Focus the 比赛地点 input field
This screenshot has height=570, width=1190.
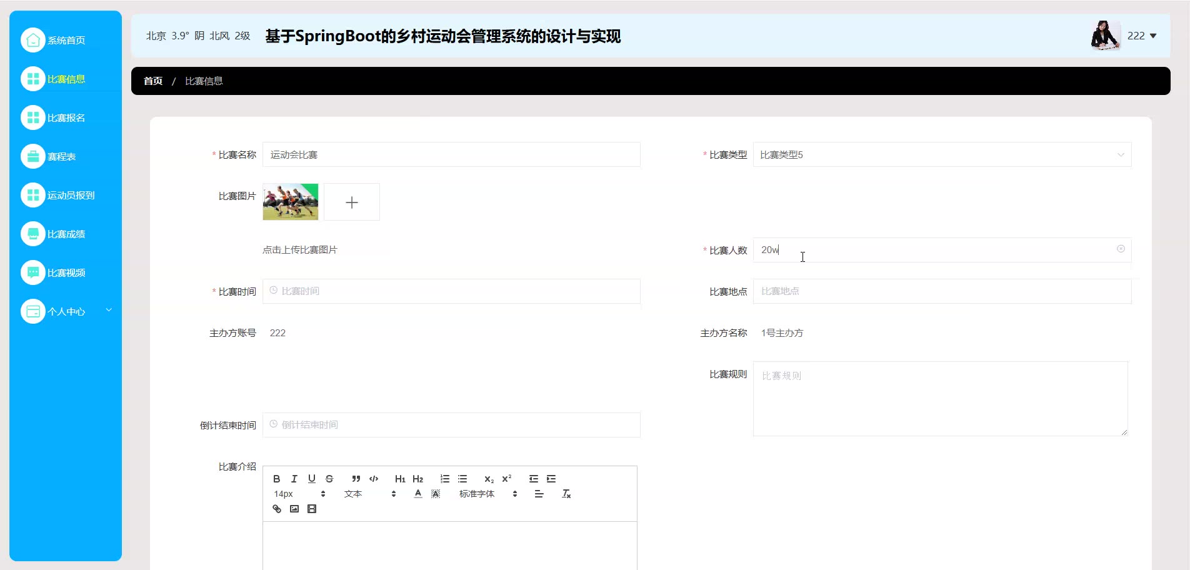pyautogui.click(x=942, y=291)
